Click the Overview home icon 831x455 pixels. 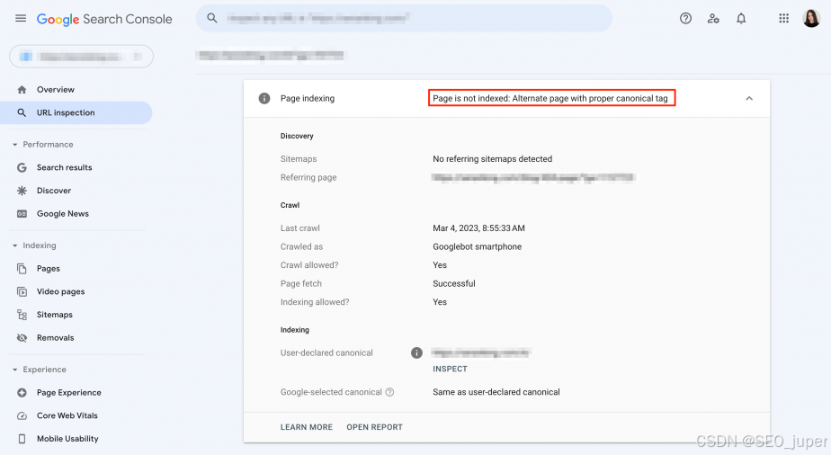click(22, 90)
